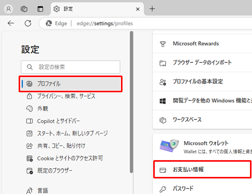Open 共有、コピー、貼り付け settings
252x194 pixels.
coord(71,146)
